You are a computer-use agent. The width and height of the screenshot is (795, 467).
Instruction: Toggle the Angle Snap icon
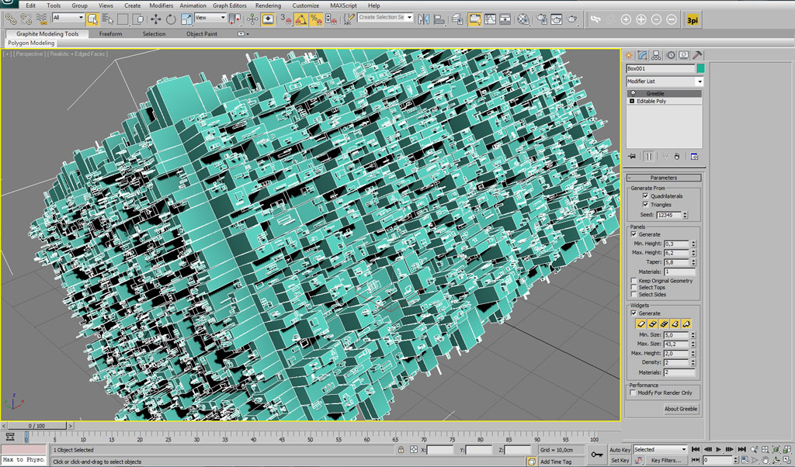(300, 19)
